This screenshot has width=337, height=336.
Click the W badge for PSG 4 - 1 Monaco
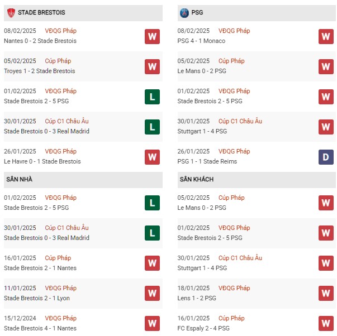click(x=326, y=36)
